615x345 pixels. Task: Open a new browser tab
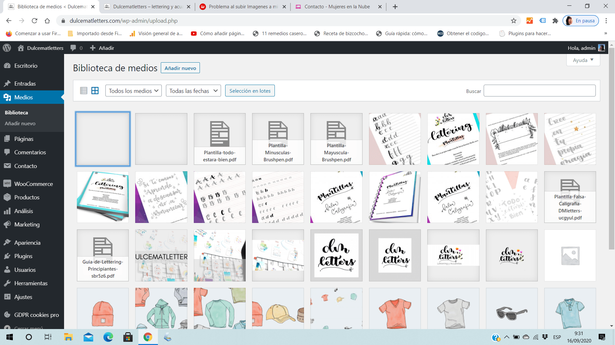[395, 7]
